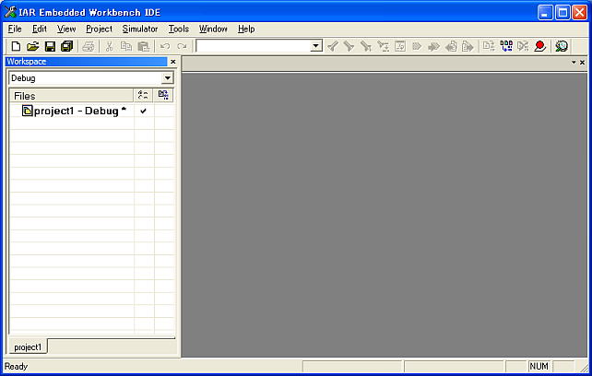Open the View menu

pos(66,29)
